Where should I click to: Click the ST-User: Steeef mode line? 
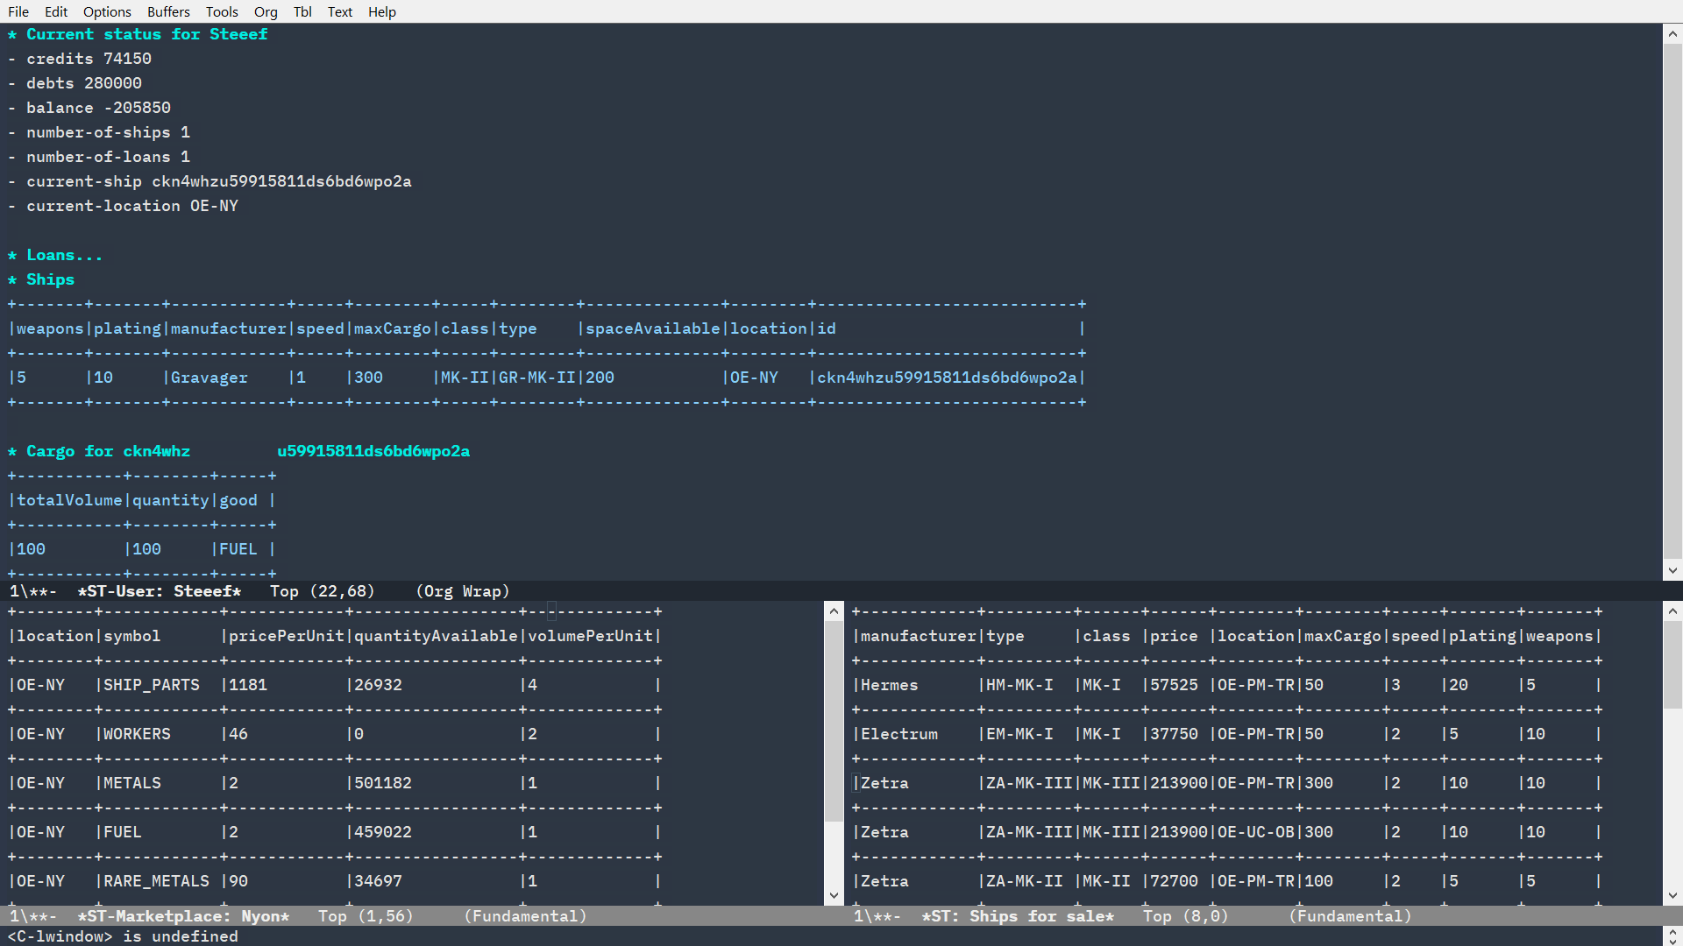pos(158,591)
